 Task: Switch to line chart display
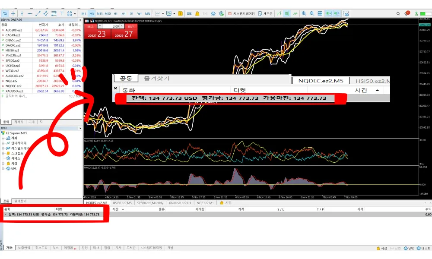click(x=295, y=13)
